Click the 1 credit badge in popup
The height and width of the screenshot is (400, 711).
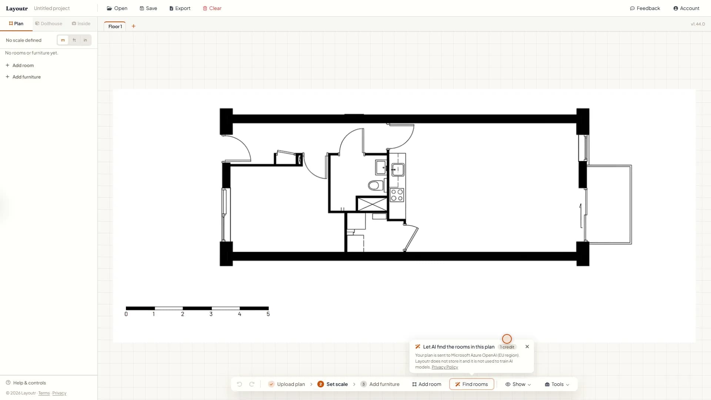pos(507,347)
